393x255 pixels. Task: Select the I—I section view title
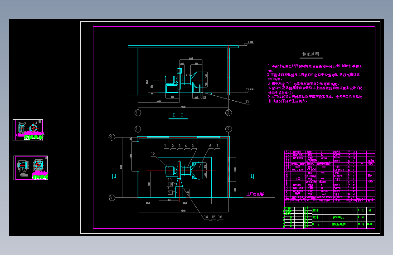[178, 115]
